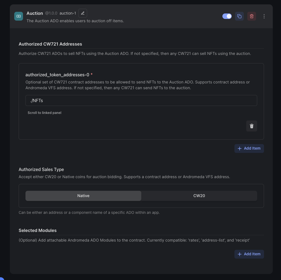Click the @1.0.0 version label
The height and width of the screenshot is (280, 281).
(x=51, y=13)
